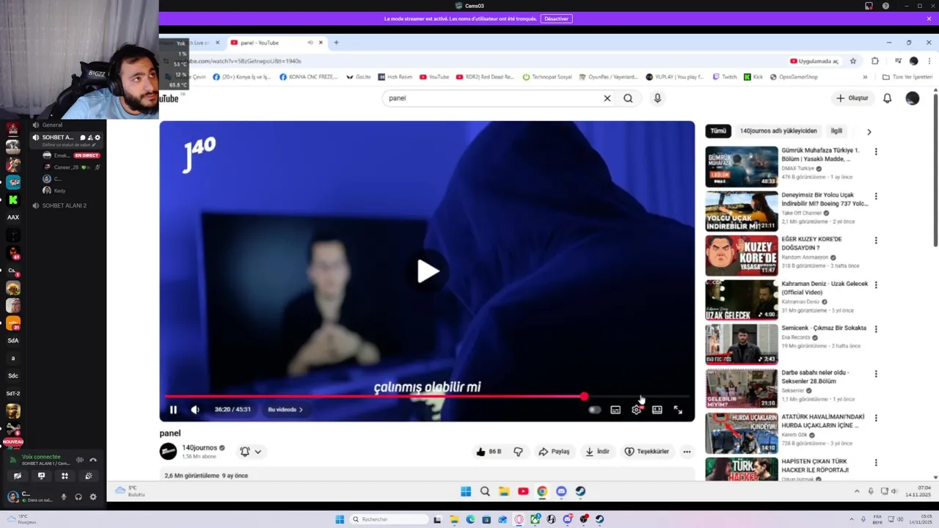The image size is (939, 528).
Task: Show hidden bookmarks with double chevron
Action: click(865, 77)
